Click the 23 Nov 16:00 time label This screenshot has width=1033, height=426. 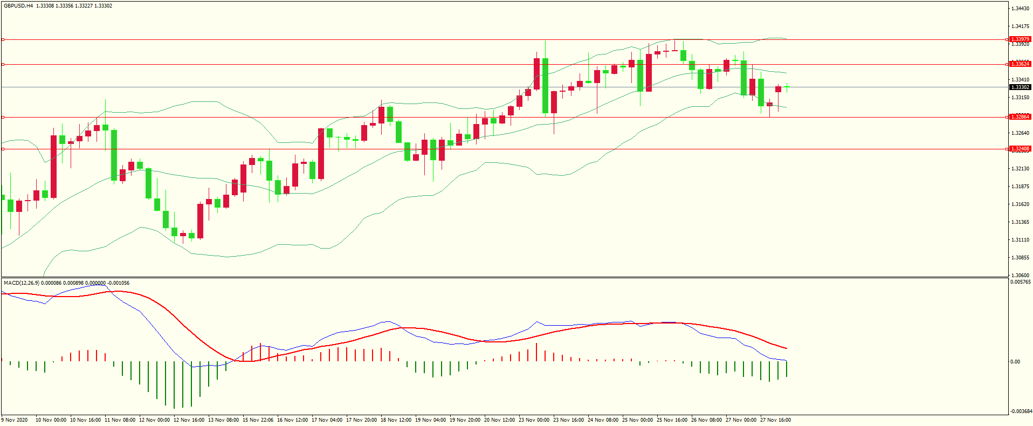click(569, 420)
